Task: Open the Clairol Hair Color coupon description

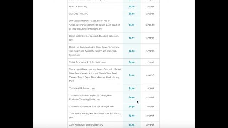Action: click(x=94, y=51)
